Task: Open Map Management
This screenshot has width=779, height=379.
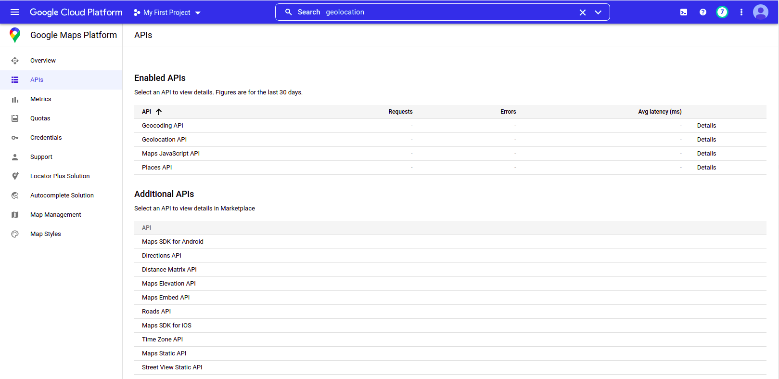Action: tap(61, 215)
